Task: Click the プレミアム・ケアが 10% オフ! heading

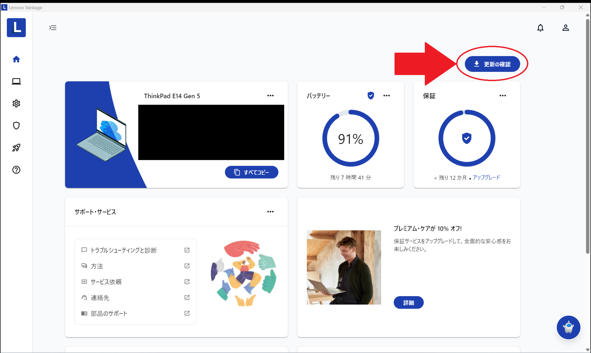Action: [x=428, y=228]
